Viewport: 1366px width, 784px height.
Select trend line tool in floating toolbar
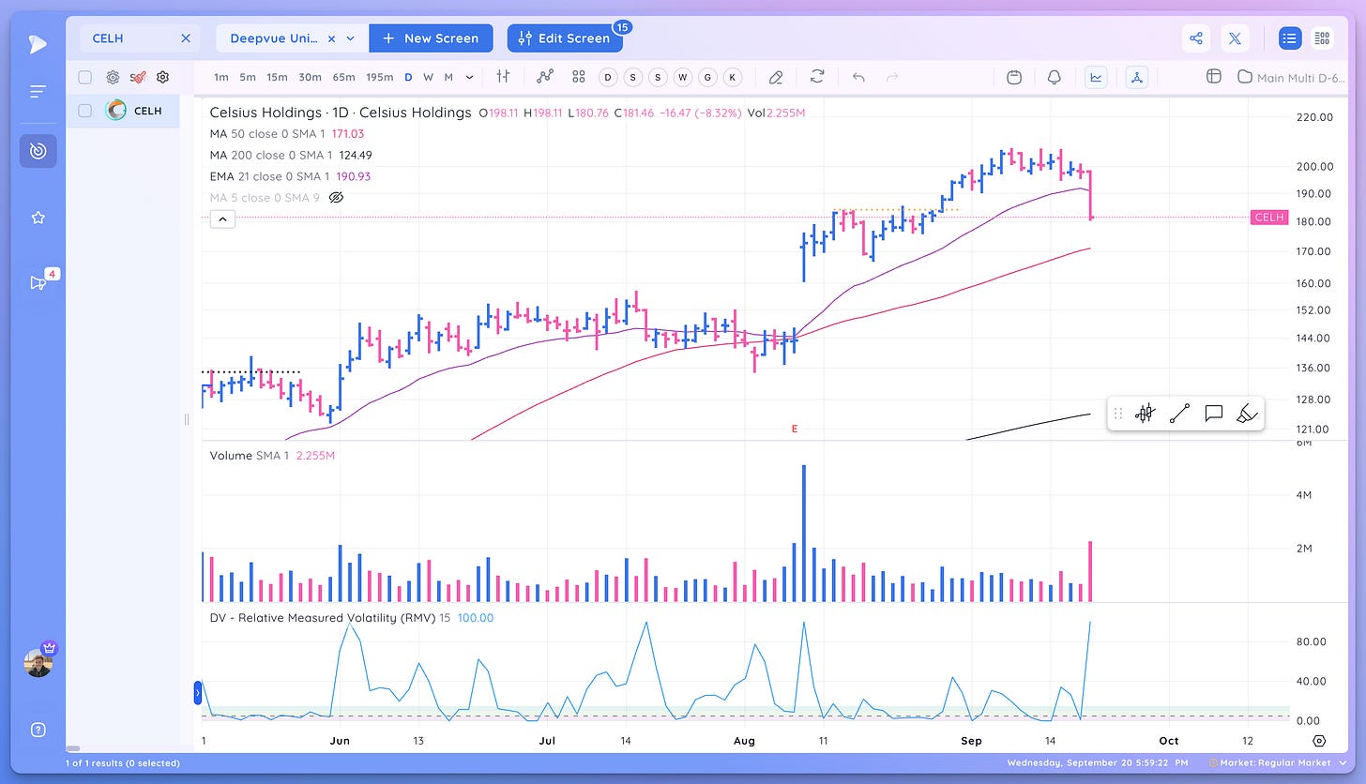tap(1179, 414)
